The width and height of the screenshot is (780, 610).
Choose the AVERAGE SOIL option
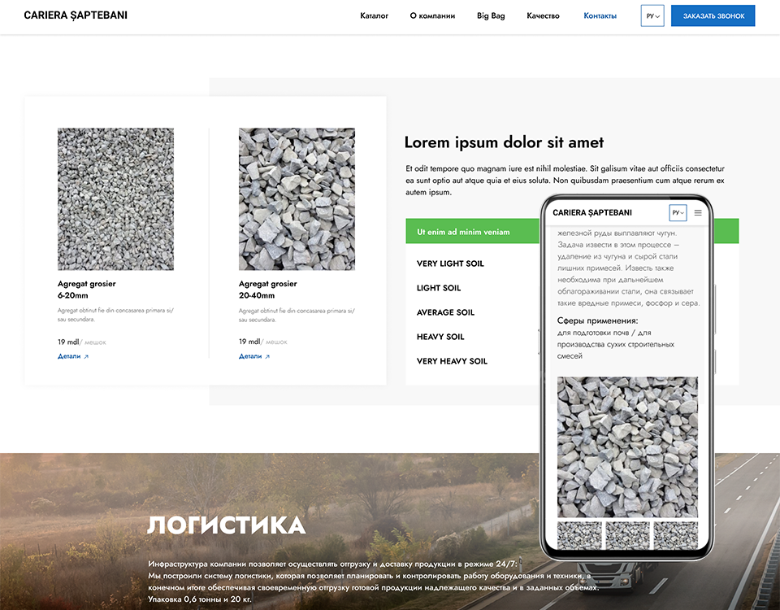(x=445, y=312)
